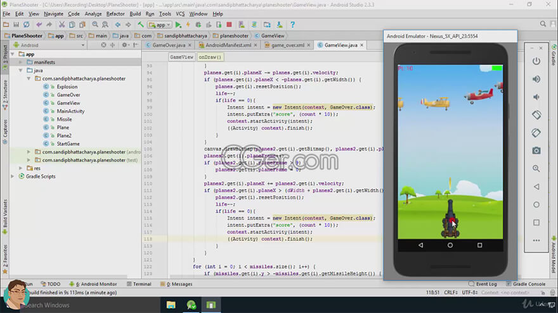Click the emulator sidebar Home circle

click(536, 205)
